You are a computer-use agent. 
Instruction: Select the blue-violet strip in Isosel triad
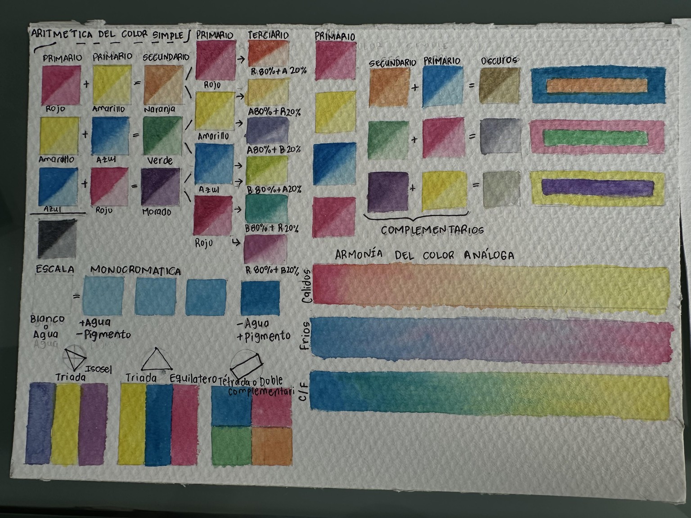(40, 423)
